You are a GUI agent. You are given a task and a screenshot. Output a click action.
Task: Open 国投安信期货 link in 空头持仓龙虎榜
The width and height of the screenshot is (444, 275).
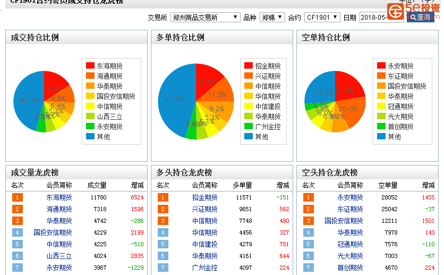[344, 221]
